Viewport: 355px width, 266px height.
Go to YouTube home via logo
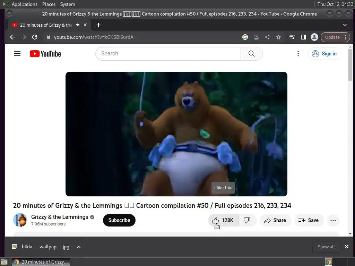(45, 54)
